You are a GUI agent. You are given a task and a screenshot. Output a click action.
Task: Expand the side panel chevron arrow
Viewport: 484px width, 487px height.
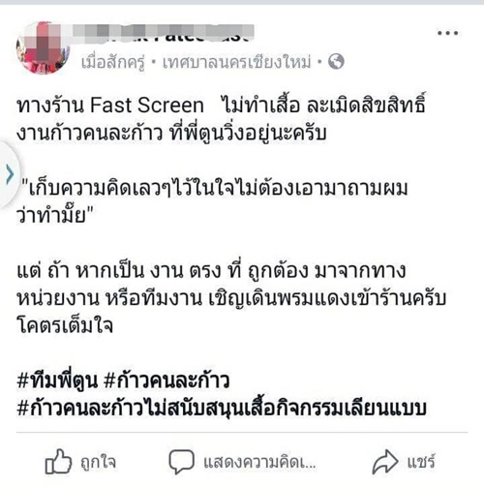click(x=10, y=174)
